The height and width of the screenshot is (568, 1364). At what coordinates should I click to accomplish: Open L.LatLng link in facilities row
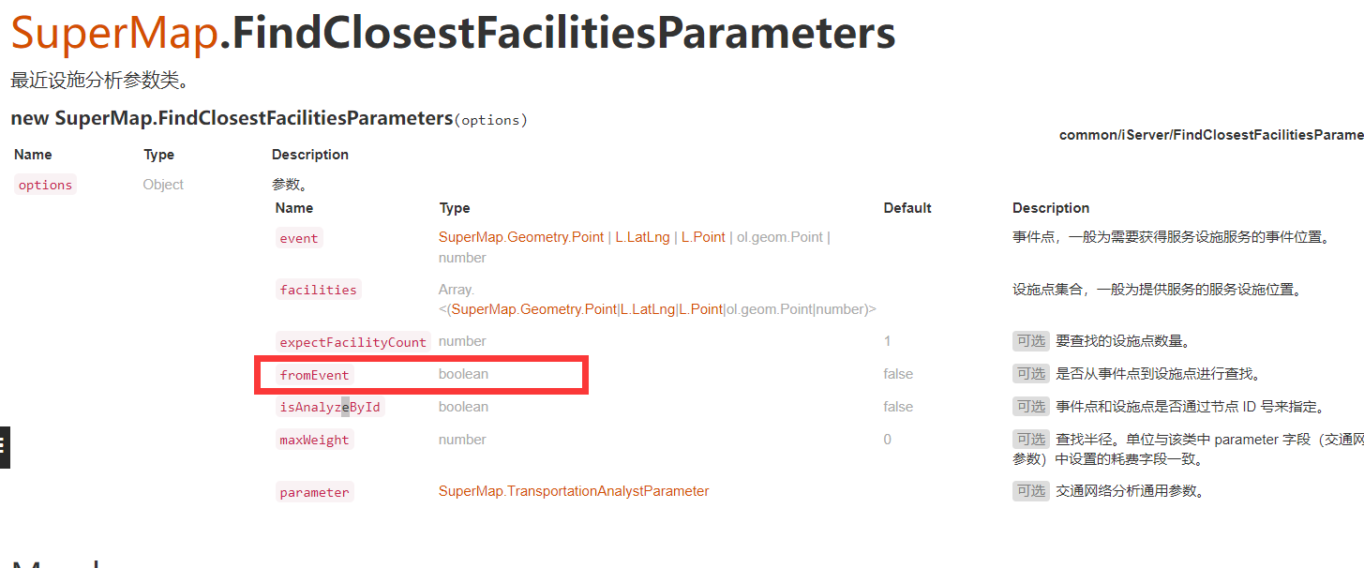pyautogui.click(x=647, y=309)
